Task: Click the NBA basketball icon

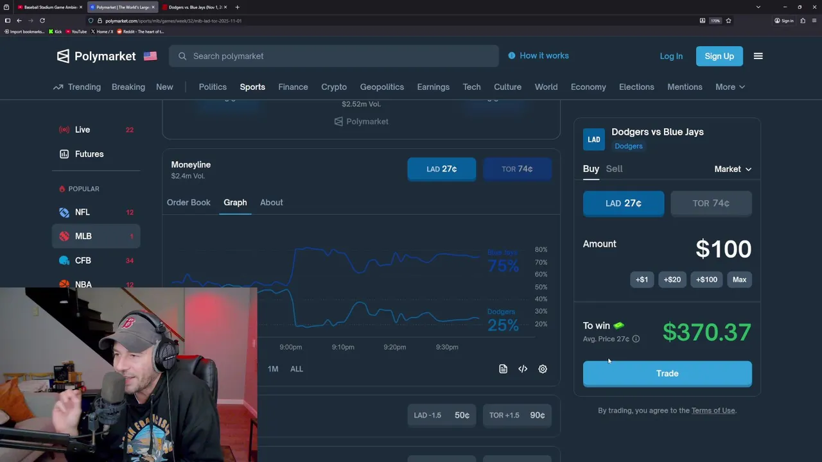Action: point(64,284)
